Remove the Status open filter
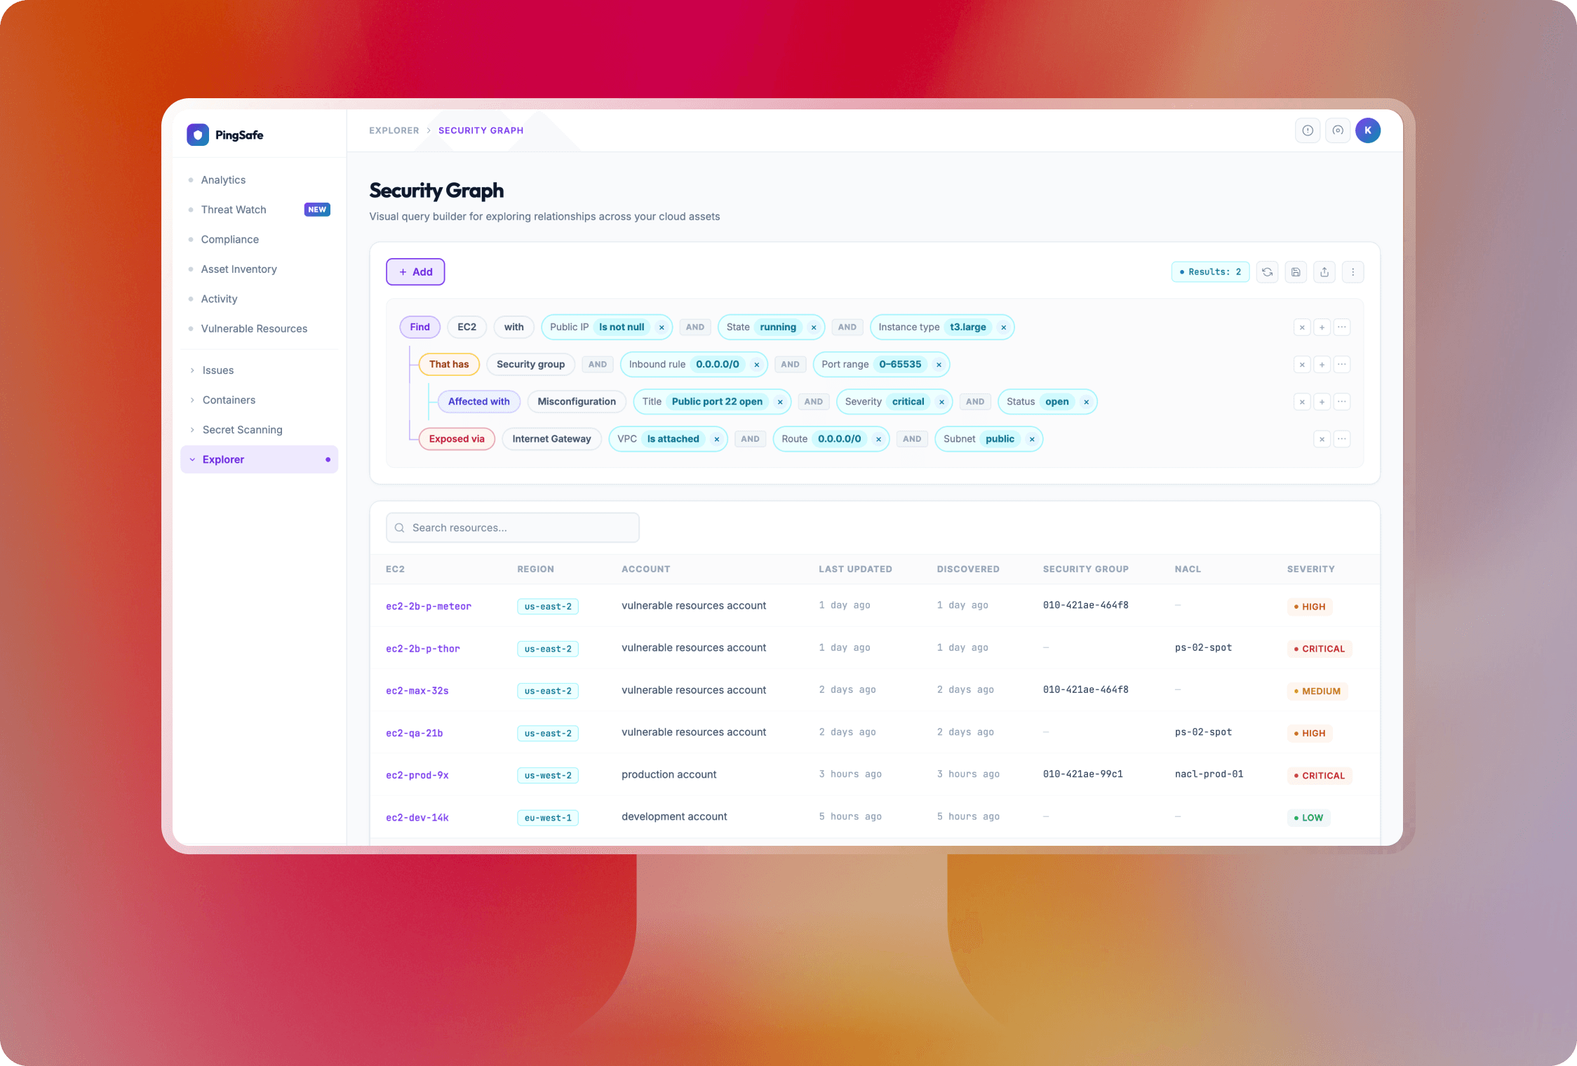Image resolution: width=1577 pixels, height=1066 pixels. tap(1087, 402)
